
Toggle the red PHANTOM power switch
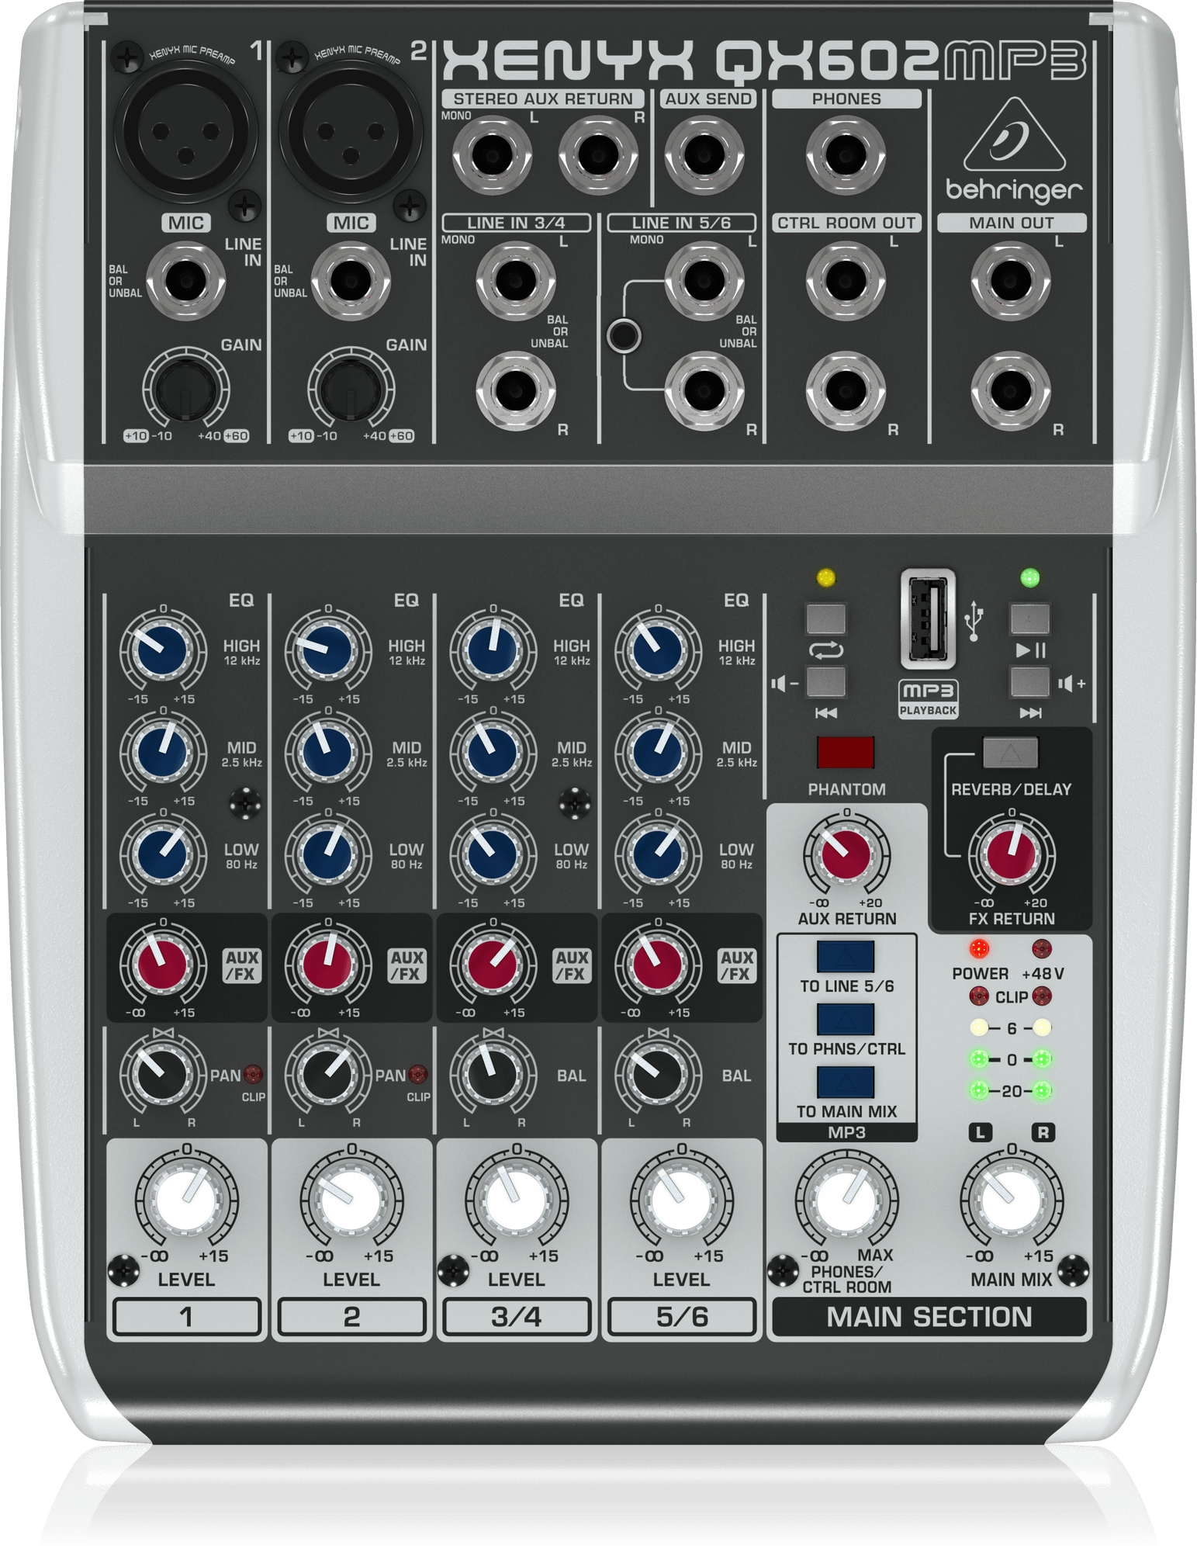point(846,752)
